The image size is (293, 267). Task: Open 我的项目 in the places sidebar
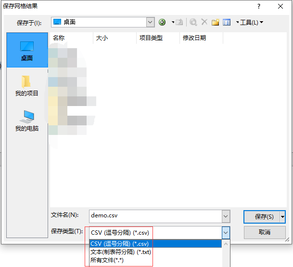[x=27, y=86]
